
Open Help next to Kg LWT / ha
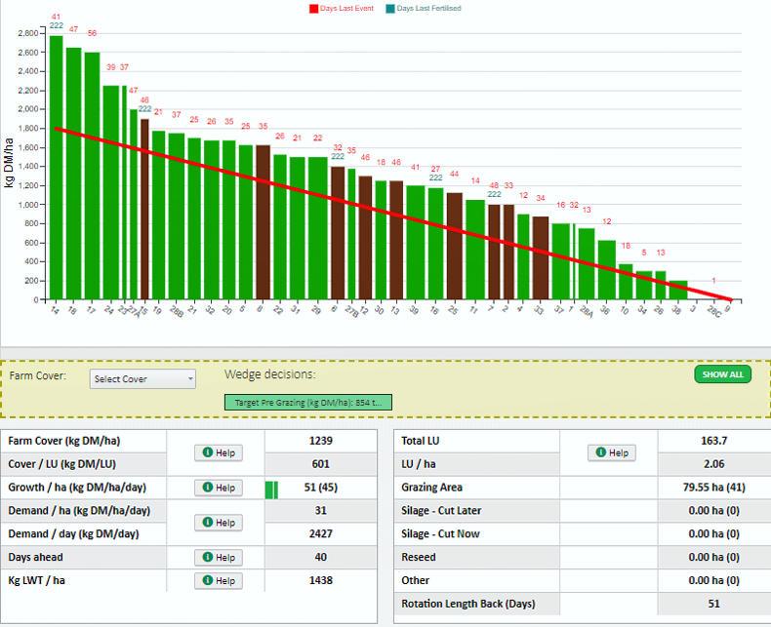[218, 581]
